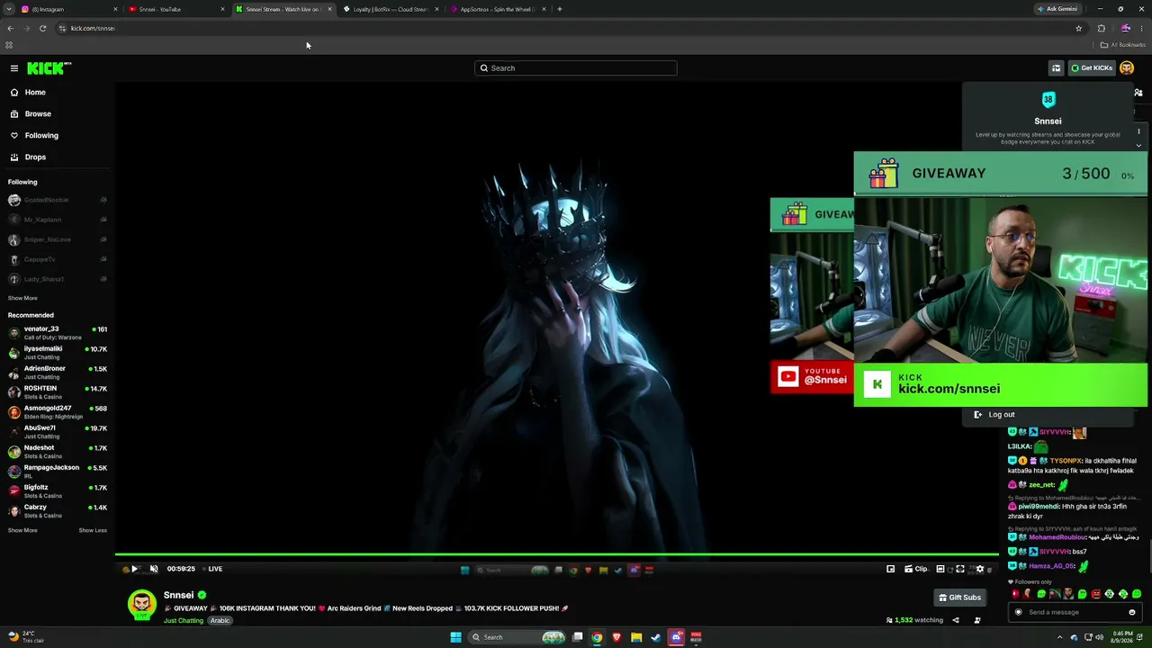
Task: Create a clip with the Clip button
Action: tap(917, 569)
